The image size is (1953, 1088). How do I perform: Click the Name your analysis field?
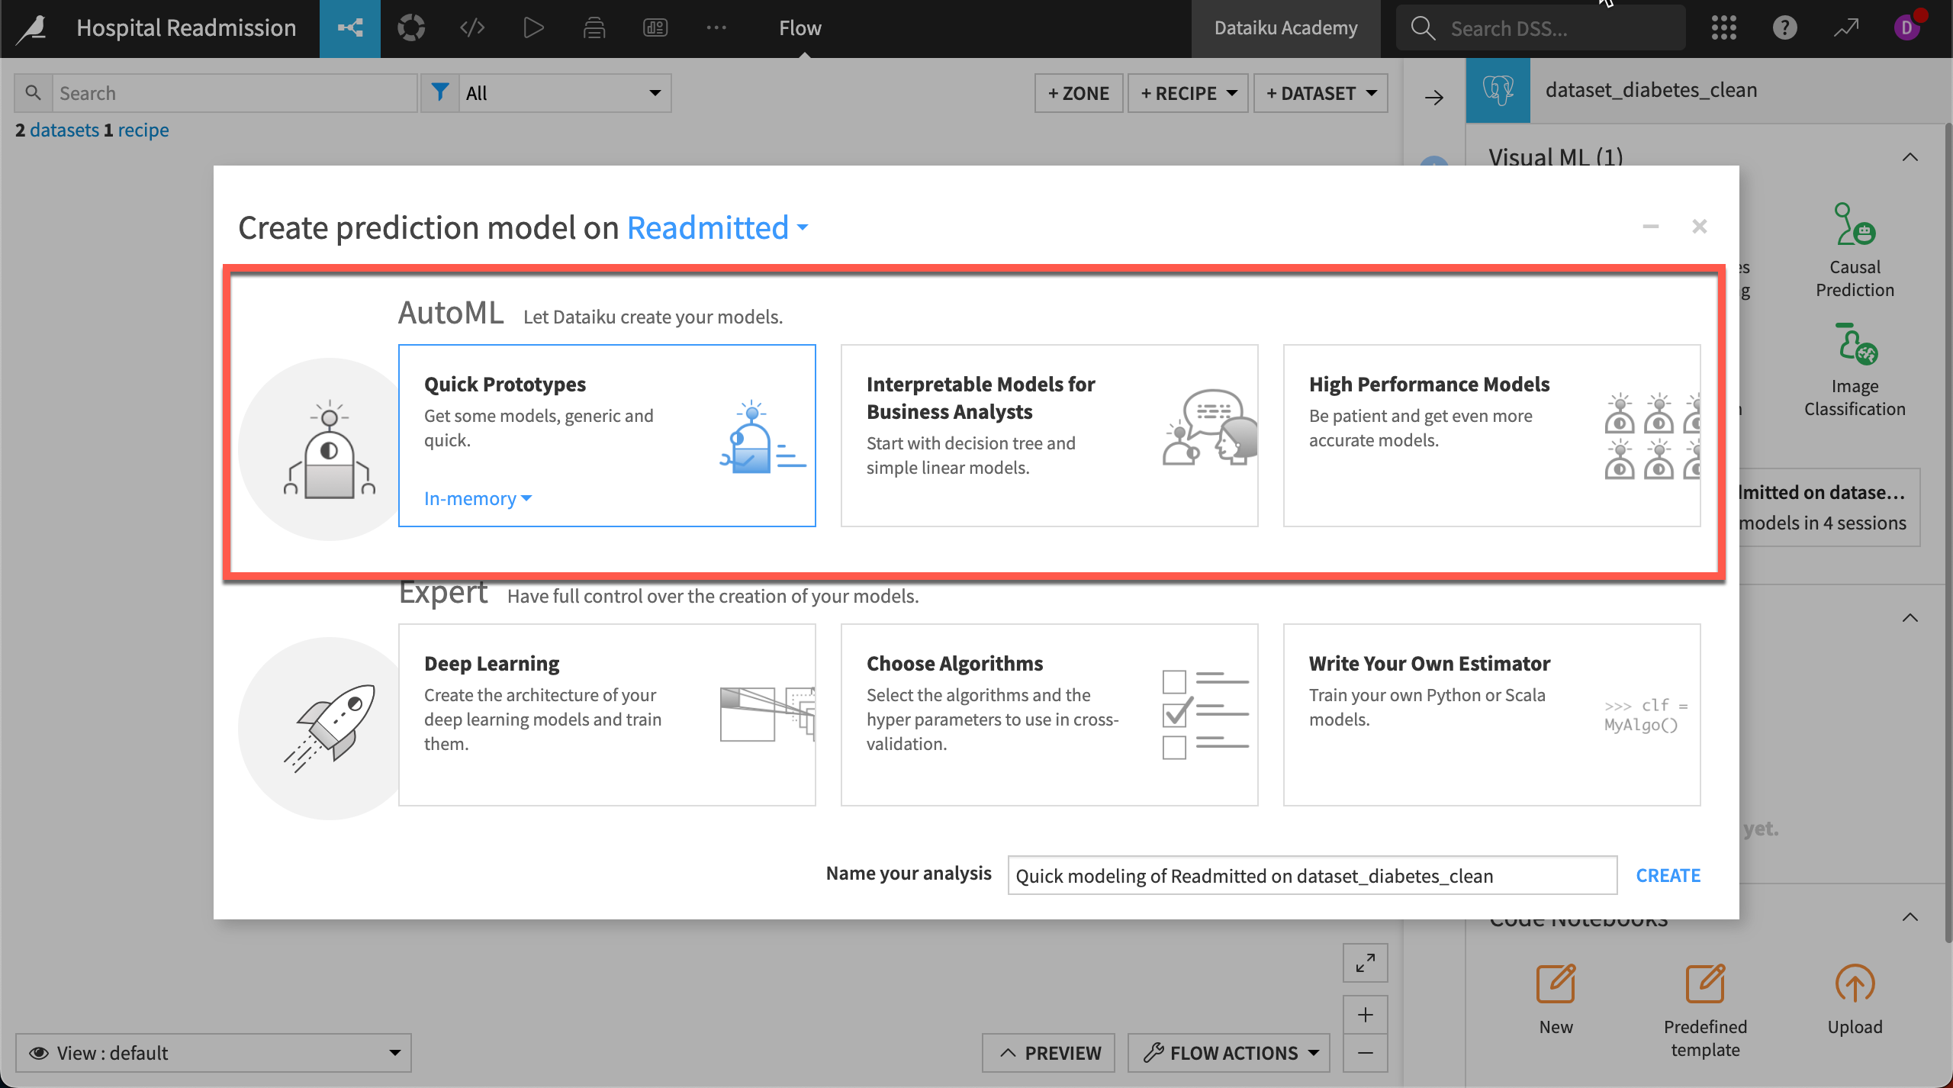1311,875
